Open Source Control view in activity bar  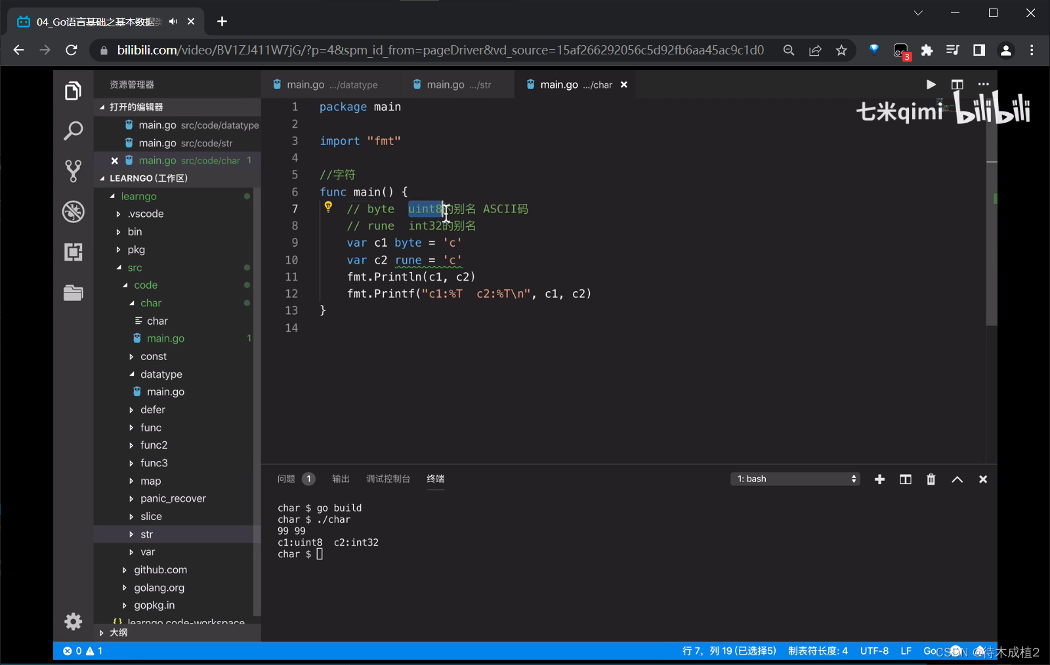(x=73, y=171)
